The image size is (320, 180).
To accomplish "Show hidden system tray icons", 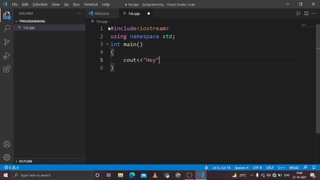I will coord(251,175).
